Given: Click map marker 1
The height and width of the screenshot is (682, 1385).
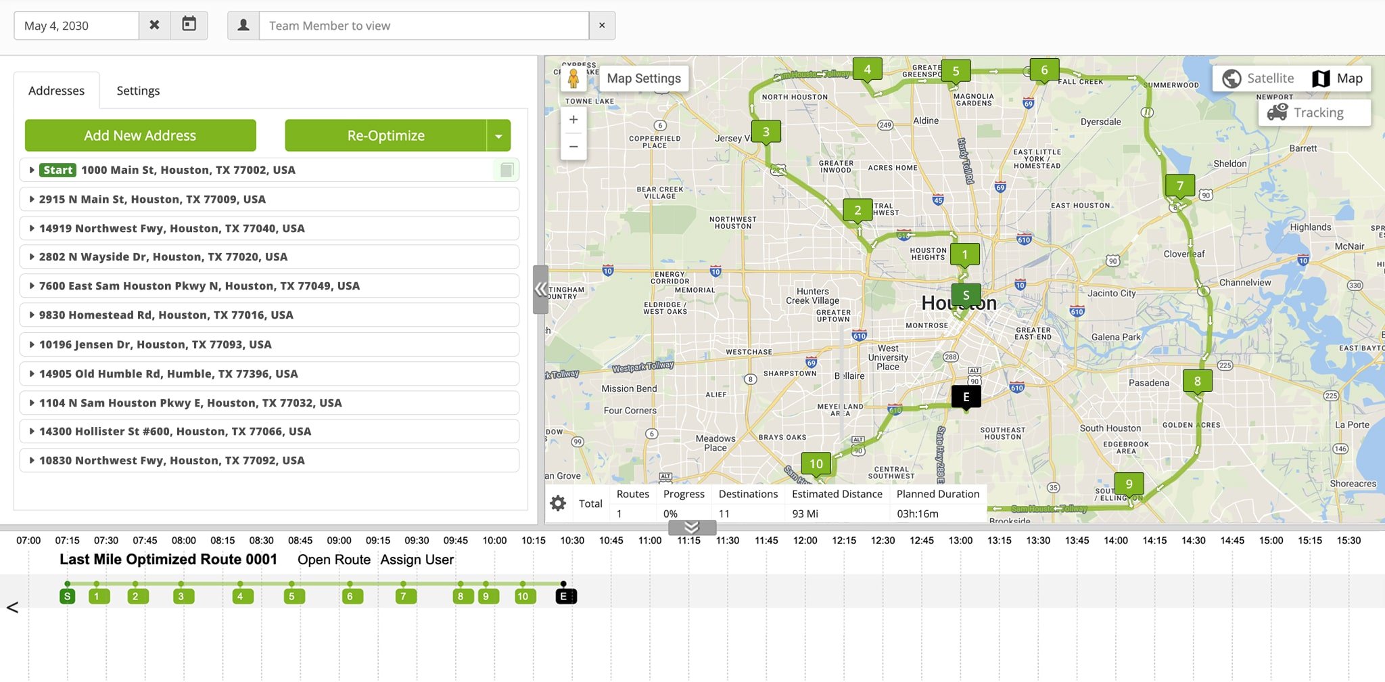Looking at the screenshot, I should pyautogui.click(x=965, y=255).
